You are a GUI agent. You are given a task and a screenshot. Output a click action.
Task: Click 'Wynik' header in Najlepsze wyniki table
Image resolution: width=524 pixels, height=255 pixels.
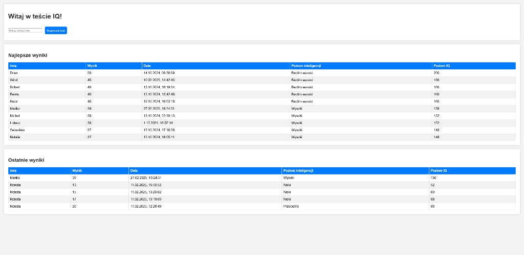(92, 66)
